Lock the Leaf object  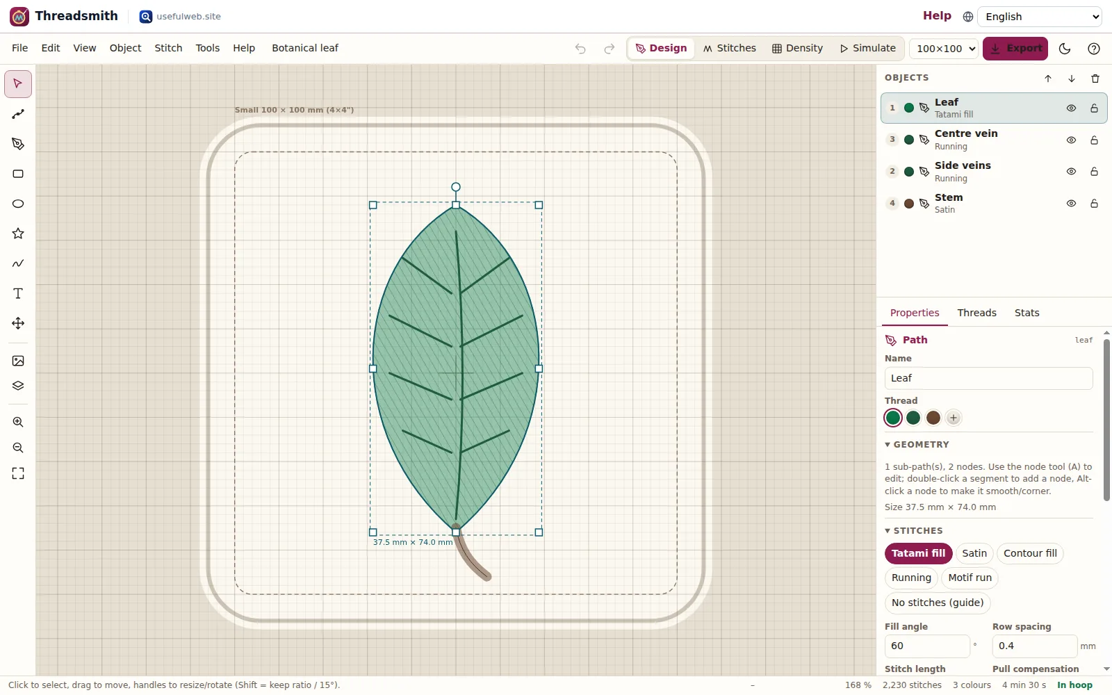click(x=1094, y=108)
